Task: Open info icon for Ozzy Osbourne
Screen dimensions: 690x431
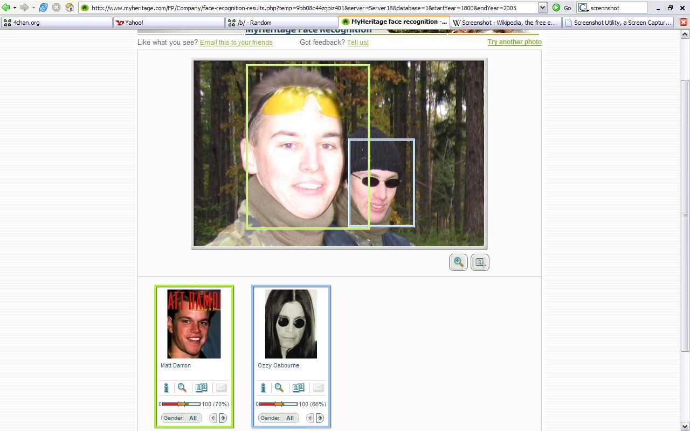Action: pos(263,387)
